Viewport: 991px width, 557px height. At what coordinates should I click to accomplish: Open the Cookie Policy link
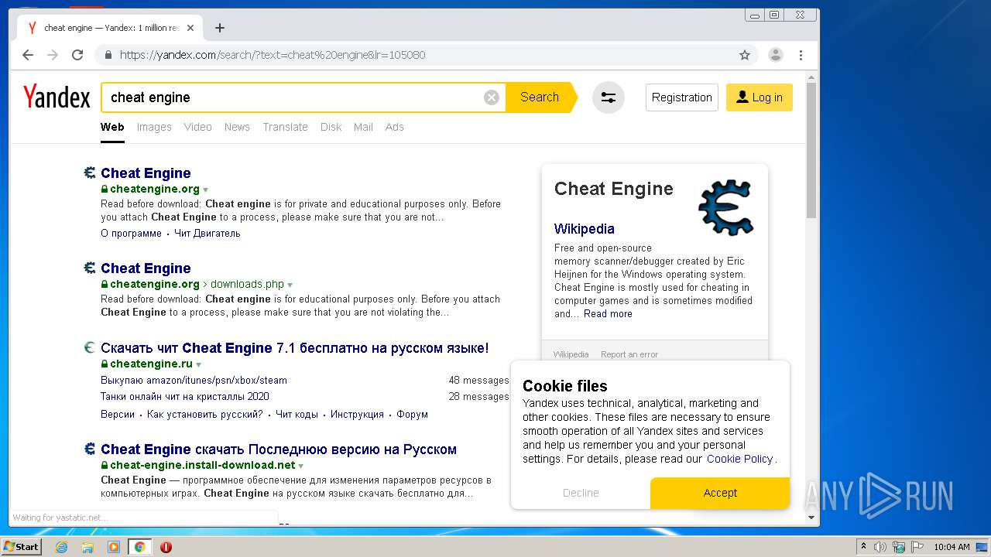click(x=740, y=459)
